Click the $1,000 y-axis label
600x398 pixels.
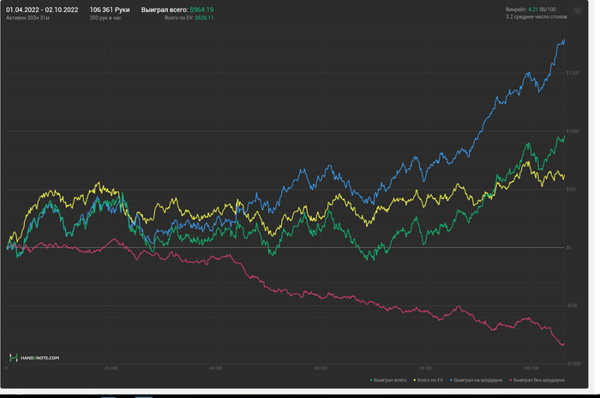573,131
